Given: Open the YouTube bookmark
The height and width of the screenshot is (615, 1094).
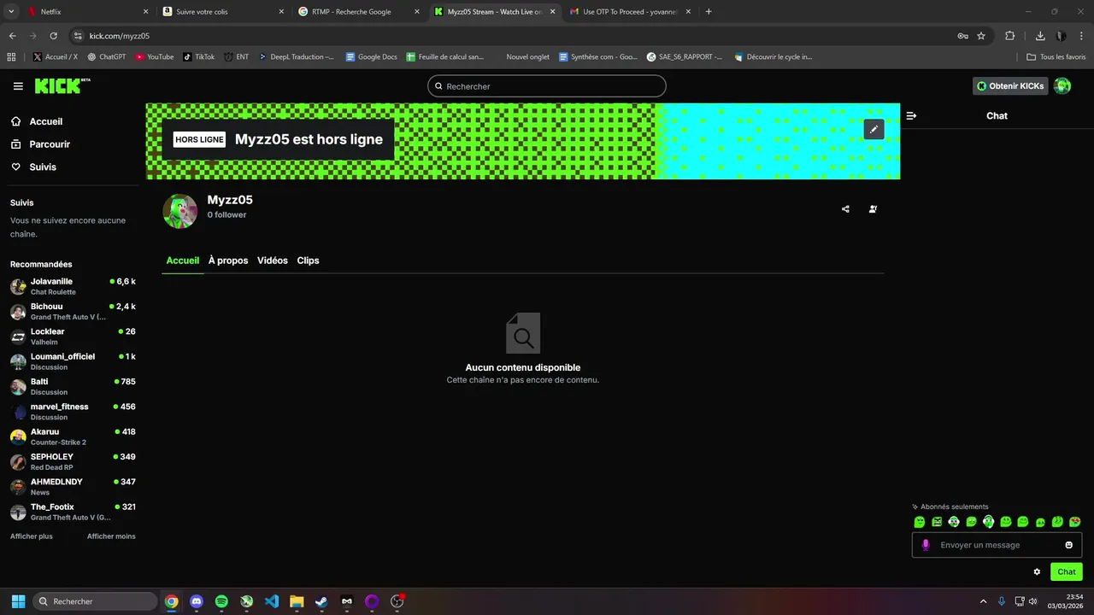Looking at the screenshot, I should coord(155,57).
